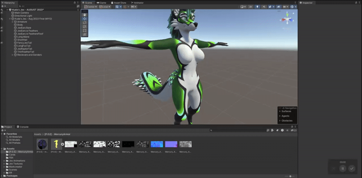Adjust the Project icon size slider
Screen dimensions: 362x178
[290, 177]
